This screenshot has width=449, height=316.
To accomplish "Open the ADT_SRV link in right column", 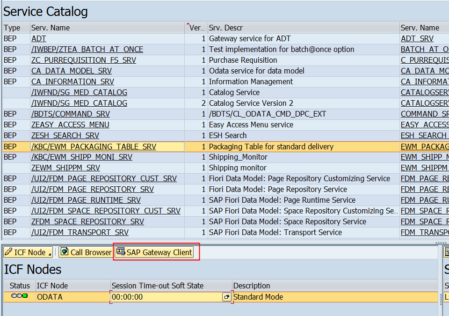I will click(416, 38).
